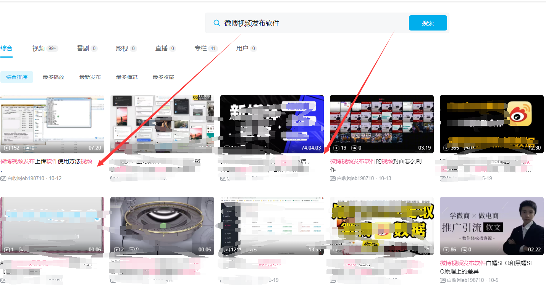Screen dimensions: 546x288
Task: Open title 微博视频发布软件的视频封面怎么制作
Action: (376, 165)
